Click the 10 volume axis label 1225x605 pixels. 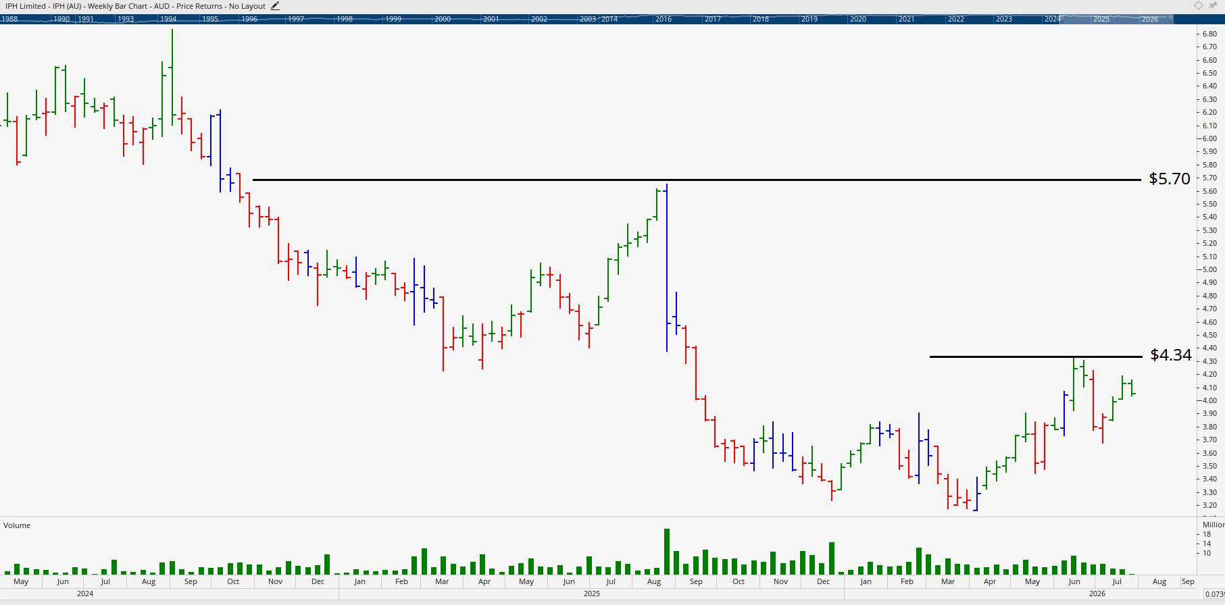(x=1207, y=553)
